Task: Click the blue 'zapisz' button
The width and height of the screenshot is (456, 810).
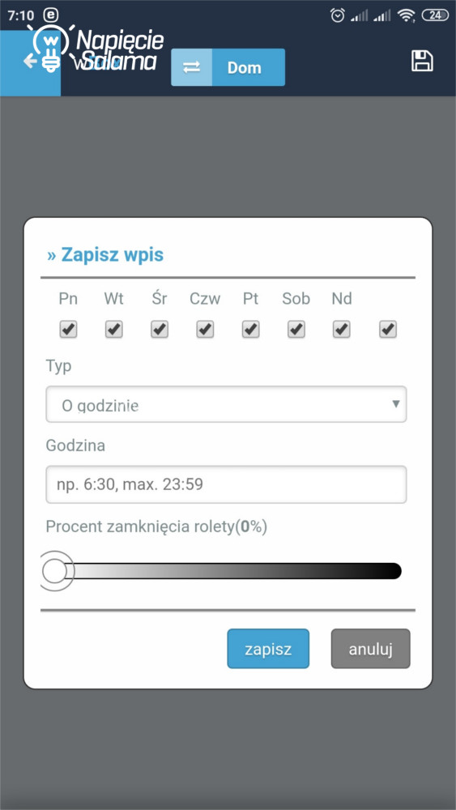Action: (268, 649)
